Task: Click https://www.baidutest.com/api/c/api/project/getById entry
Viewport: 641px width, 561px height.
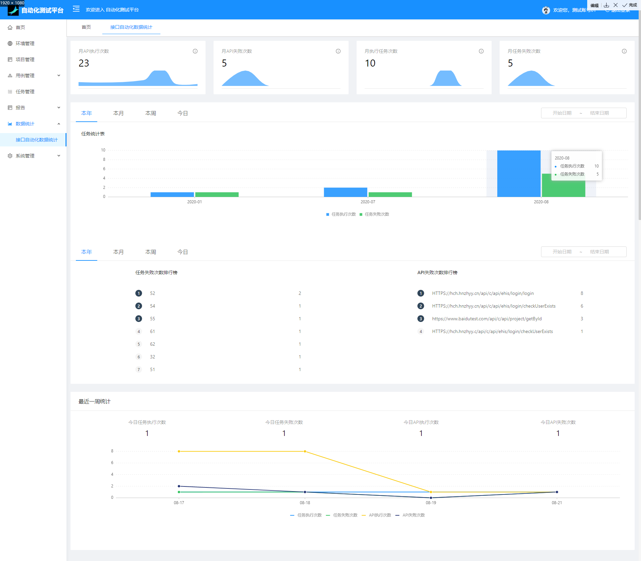Action: [487, 319]
